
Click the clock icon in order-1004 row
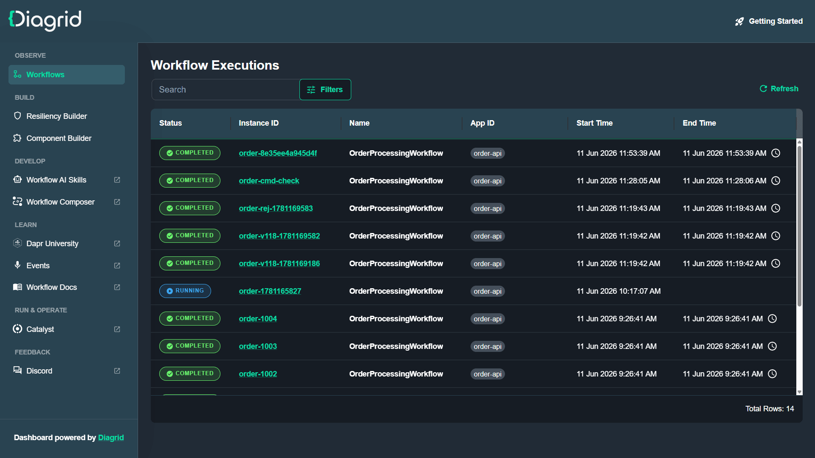pos(772,319)
